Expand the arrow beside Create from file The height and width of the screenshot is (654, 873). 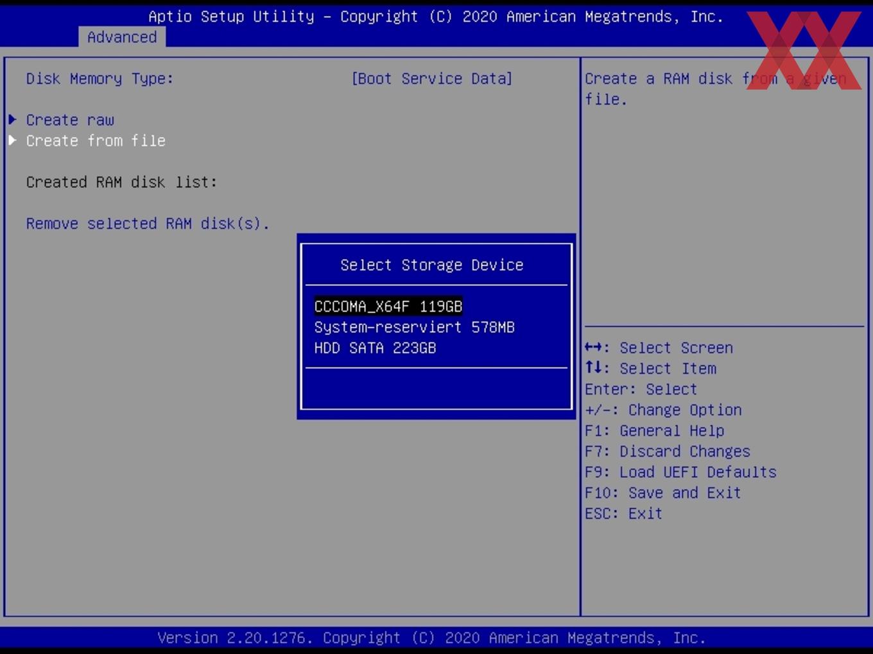click(12, 140)
